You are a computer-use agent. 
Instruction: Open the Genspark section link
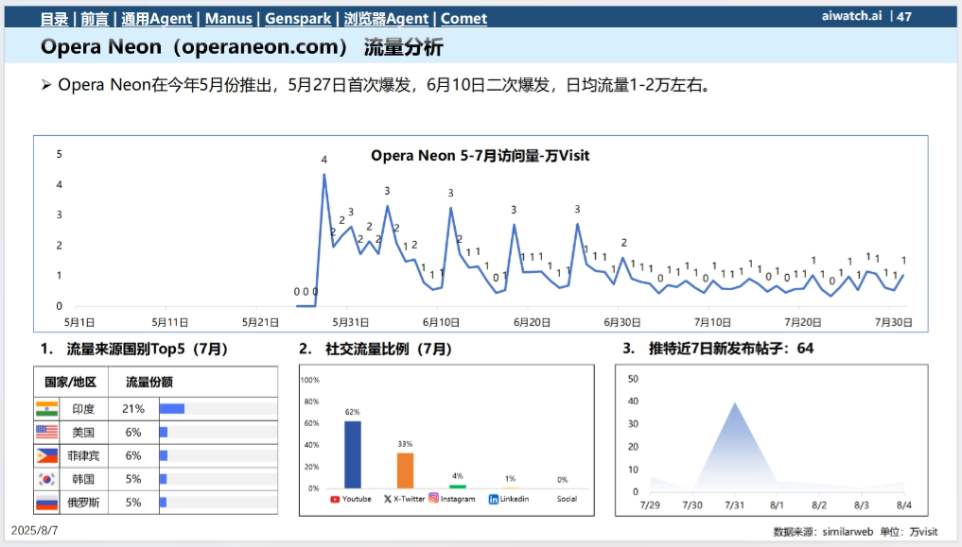pyautogui.click(x=298, y=18)
